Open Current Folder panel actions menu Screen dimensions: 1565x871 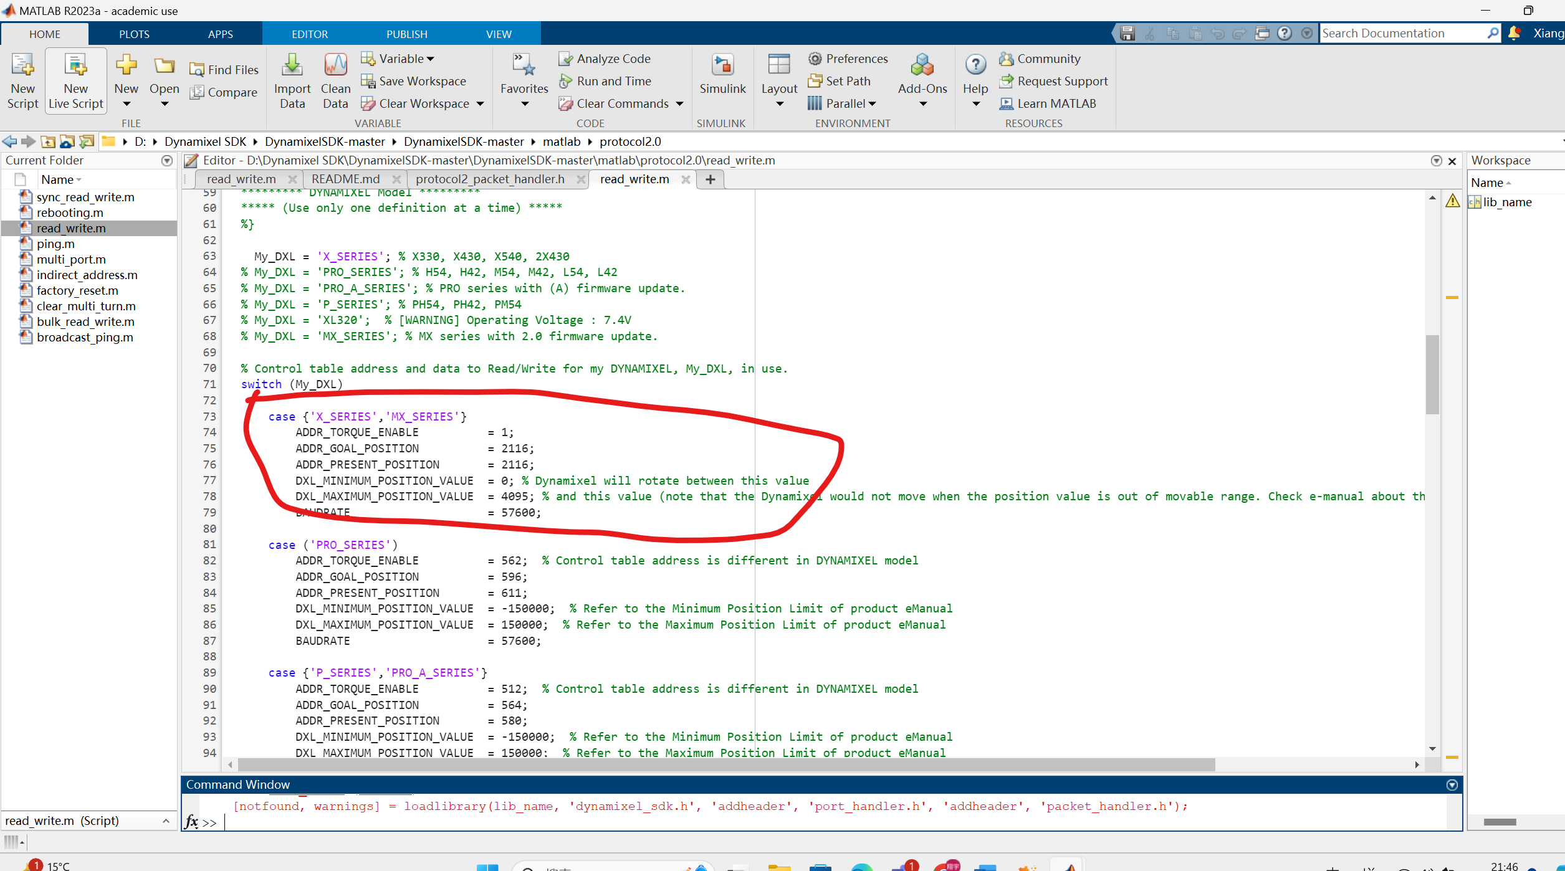pyautogui.click(x=166, y=161)
